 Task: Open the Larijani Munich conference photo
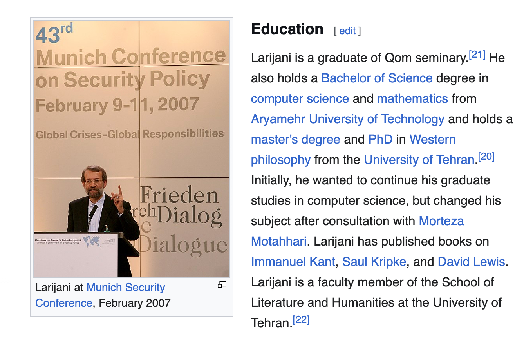tap(132, 149)
